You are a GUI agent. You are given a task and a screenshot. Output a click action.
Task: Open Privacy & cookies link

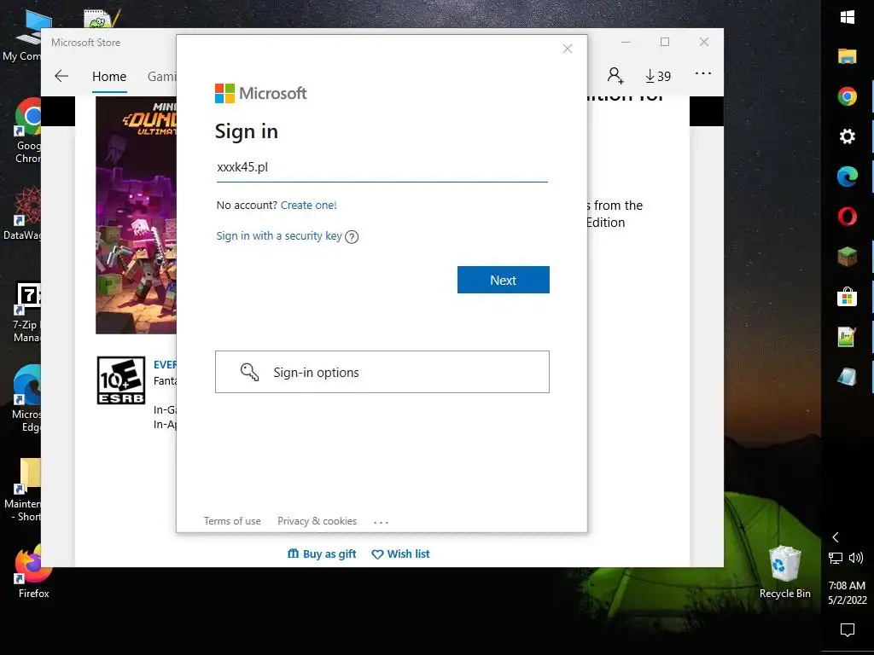[318, 521]
